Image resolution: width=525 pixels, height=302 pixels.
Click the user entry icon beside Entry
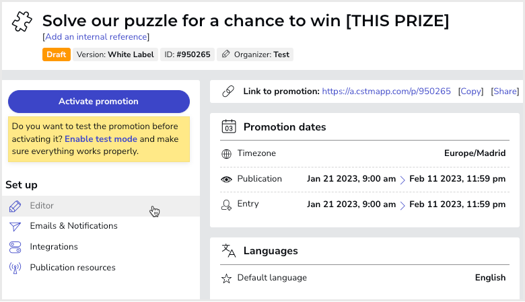(226, 205)
